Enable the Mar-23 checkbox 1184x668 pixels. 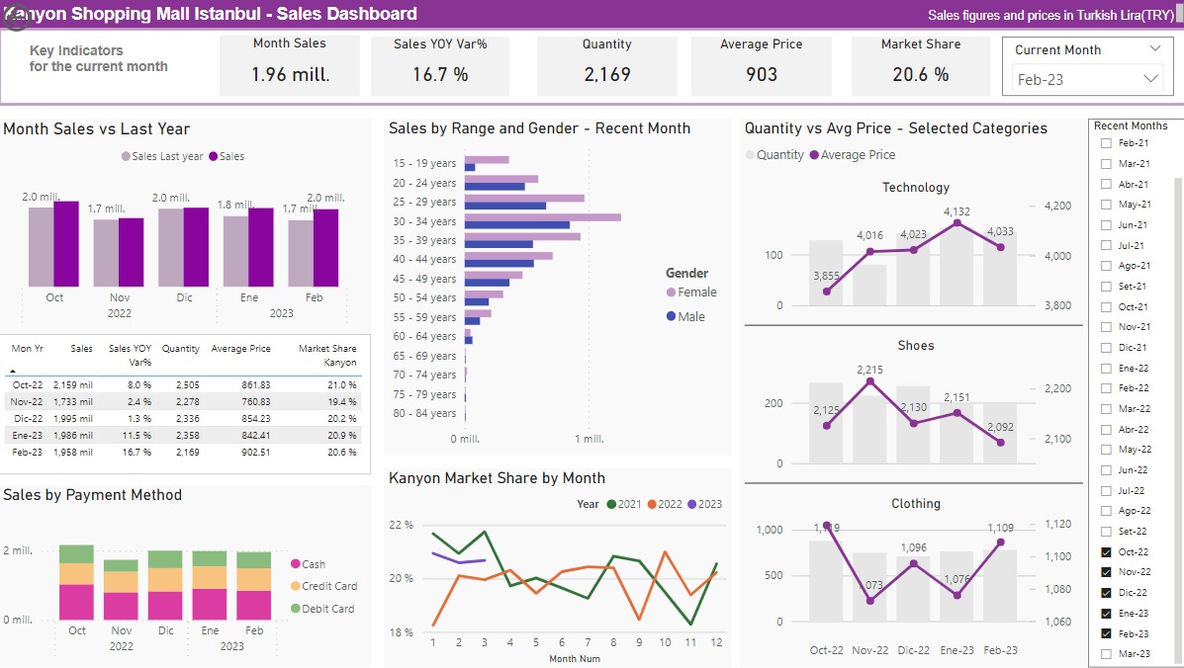[1106, 654]
